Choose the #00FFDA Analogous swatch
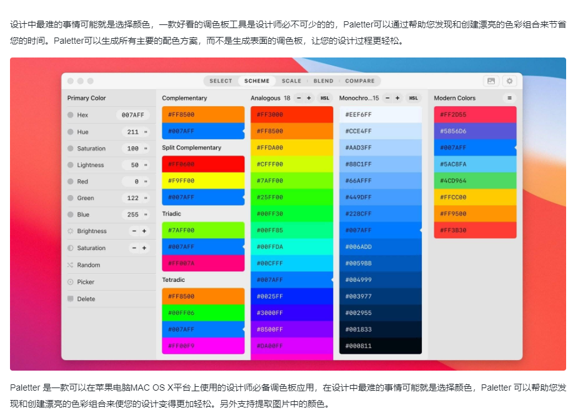Viewport: 578px width, 420px height. pyautogui.click(x=292, y=247)
